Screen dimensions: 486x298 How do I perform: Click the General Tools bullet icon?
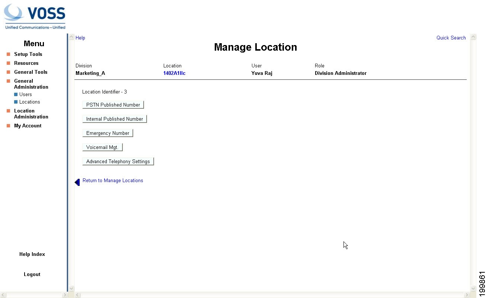click(8, 72)
